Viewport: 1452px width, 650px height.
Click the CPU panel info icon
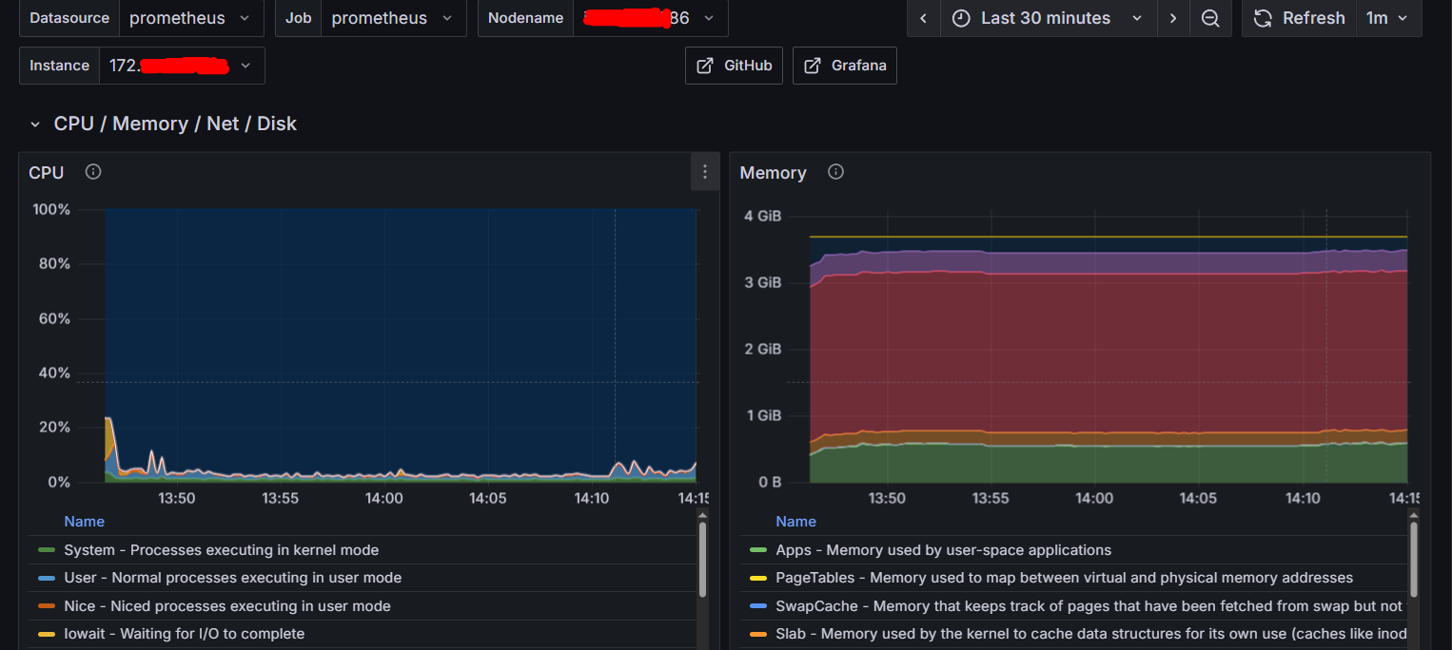[x=93, y=172]
